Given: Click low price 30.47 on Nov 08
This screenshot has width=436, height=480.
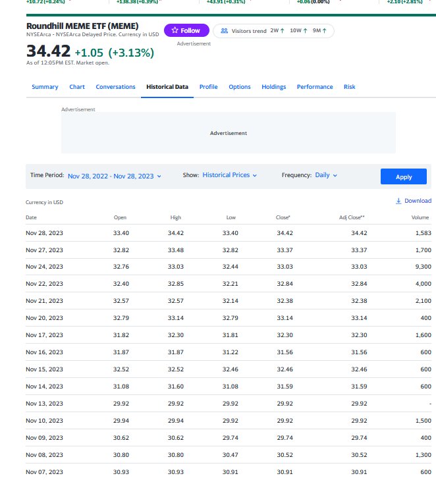Looking at the screenshot, I should coord(231,455).
